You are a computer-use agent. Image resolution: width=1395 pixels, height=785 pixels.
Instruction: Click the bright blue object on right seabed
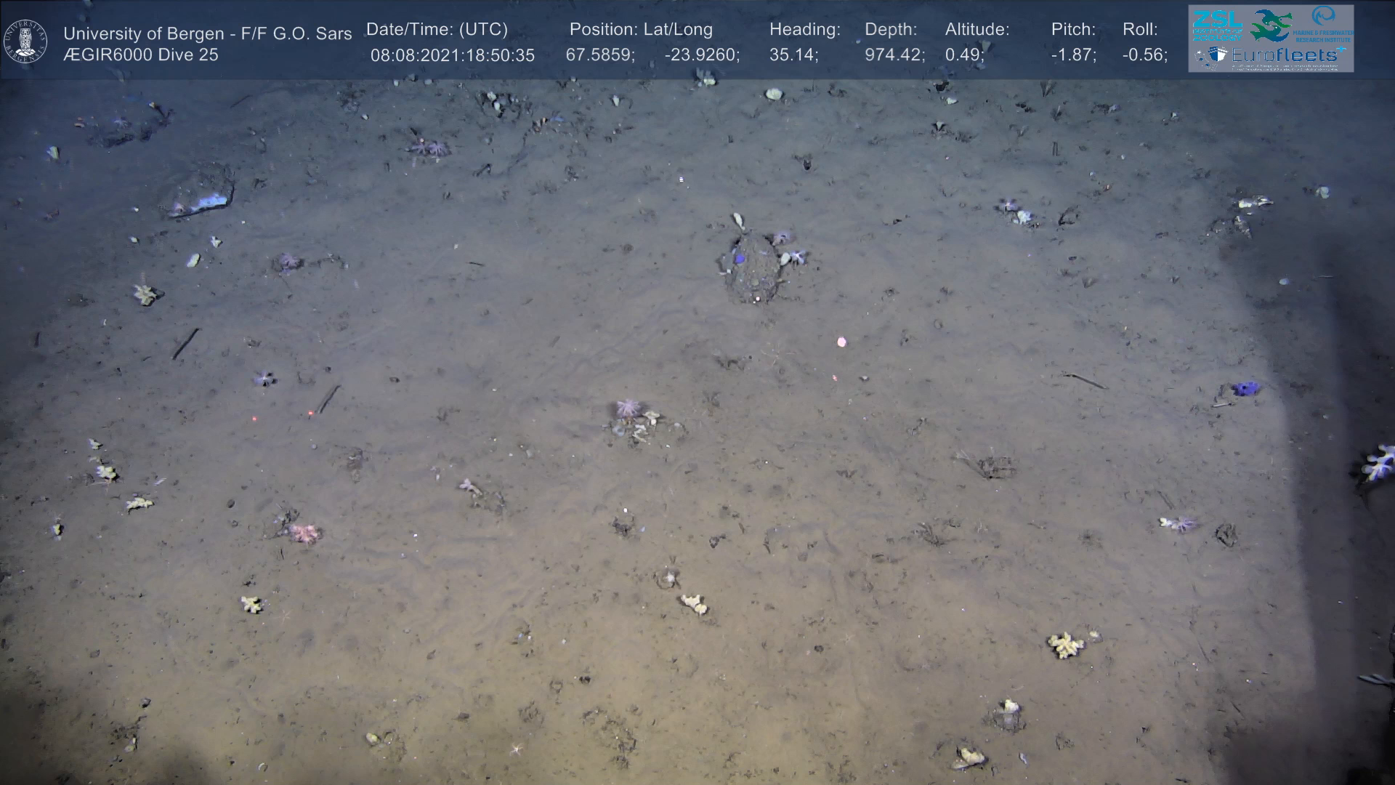pos(1245,389)
